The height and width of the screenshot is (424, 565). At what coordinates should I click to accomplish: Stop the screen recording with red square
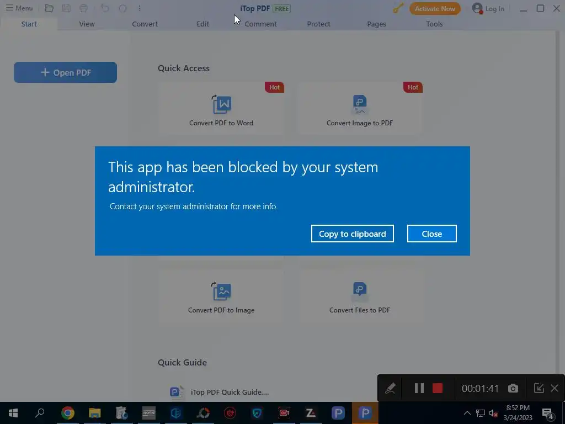pos(438,388)
